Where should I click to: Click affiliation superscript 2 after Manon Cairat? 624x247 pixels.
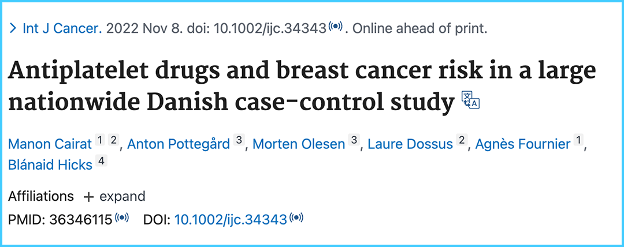114,140
